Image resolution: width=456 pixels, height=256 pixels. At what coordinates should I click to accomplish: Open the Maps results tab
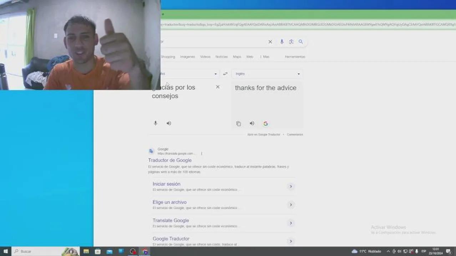click(x=237, y=57)
